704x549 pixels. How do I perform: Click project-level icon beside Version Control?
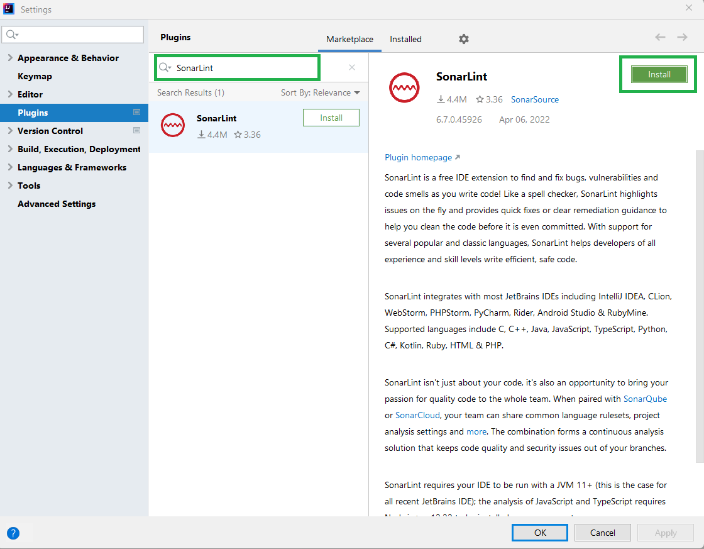136,131
